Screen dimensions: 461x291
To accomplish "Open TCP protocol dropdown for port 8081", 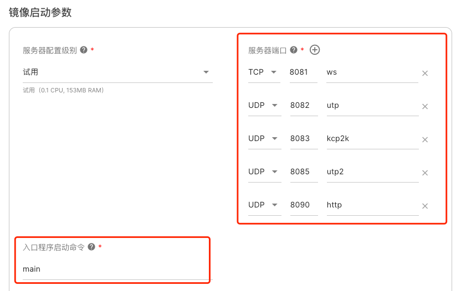I will [x=264, y=72].
